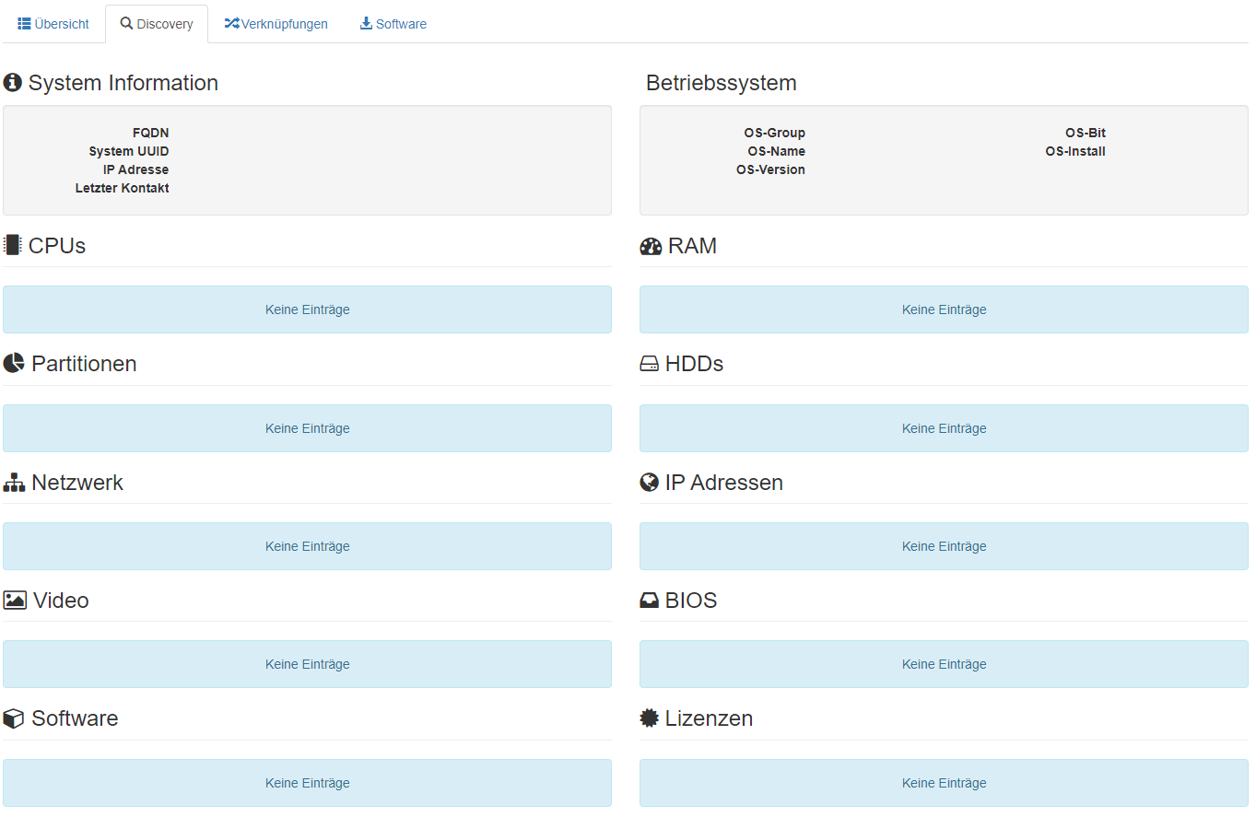This screenshot has width=1256, height=817.
Task: Click the chip icon next to CPUs
Action: [x=11, y=244]
